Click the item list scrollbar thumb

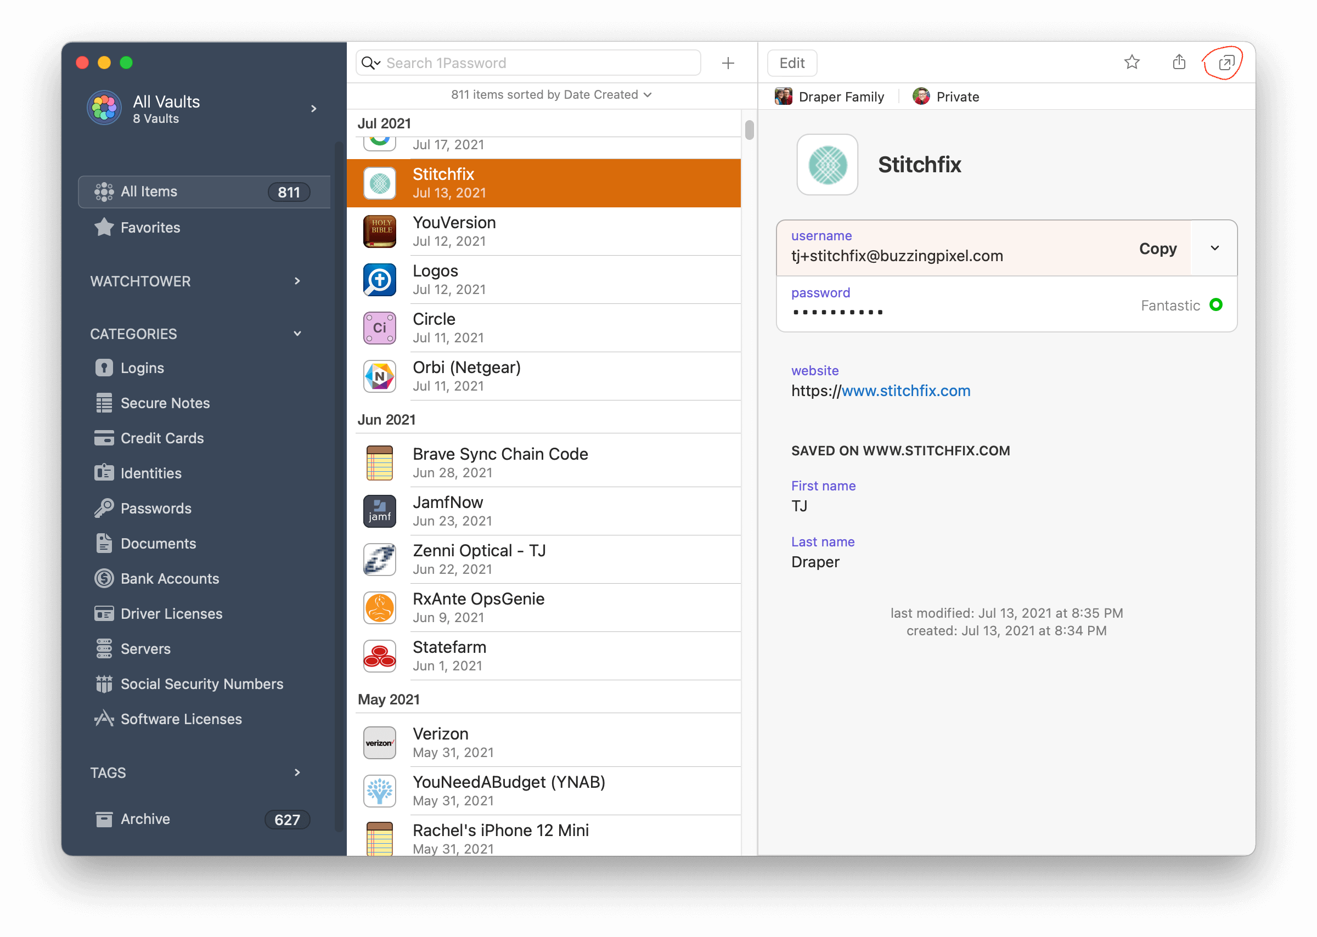coord(749,130)
